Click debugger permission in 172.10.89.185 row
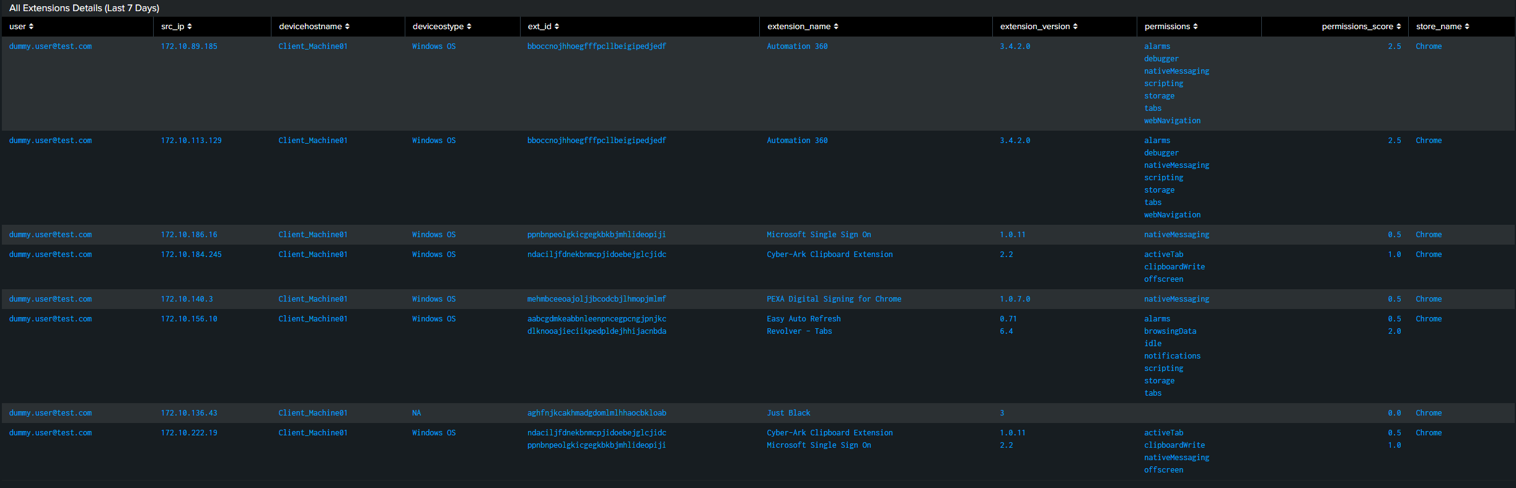 [x=1161, y=59]
